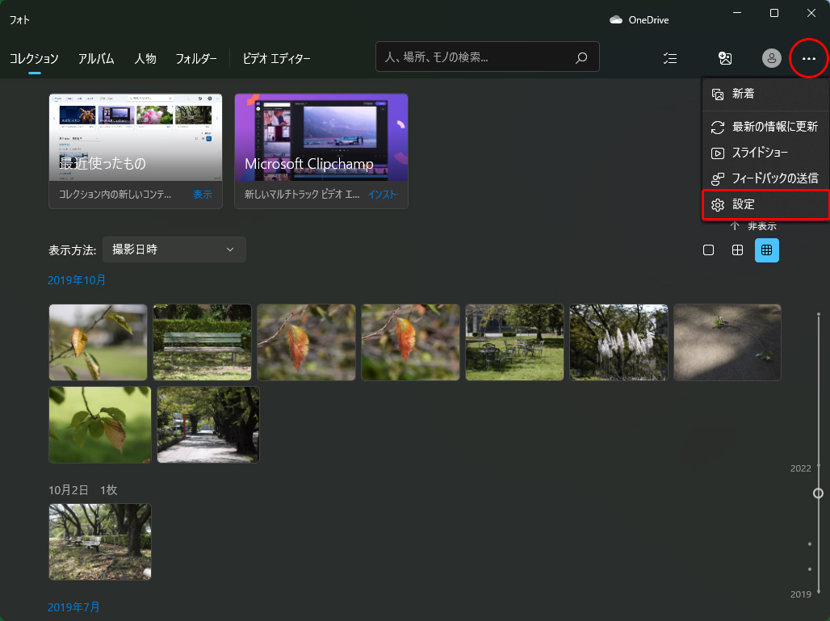Open the green park bench photo thumbnail
The width and height of the screenshot is (830, 621).
pyautogui.click(x=202, y=342)
